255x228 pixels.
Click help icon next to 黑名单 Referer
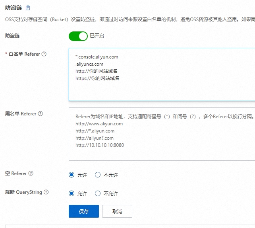point(41,114)
